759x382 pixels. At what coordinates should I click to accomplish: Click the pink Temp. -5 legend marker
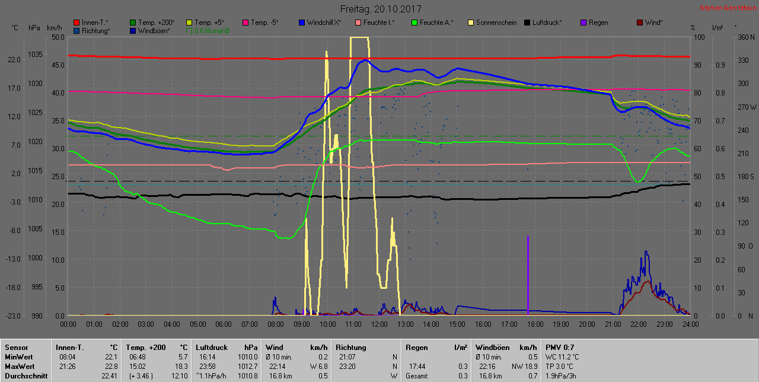[x=245, y=23]
